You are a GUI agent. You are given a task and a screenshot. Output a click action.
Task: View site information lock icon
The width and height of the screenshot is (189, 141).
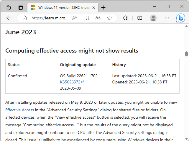(25, 18)
